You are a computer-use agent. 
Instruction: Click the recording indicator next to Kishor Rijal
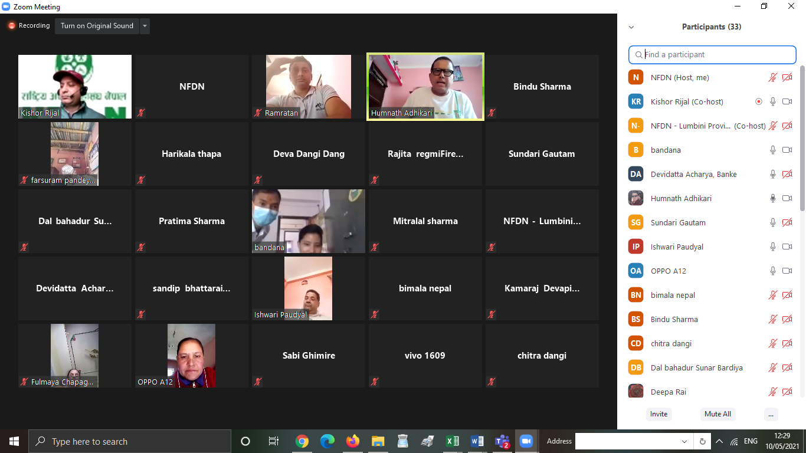point(759,102)
